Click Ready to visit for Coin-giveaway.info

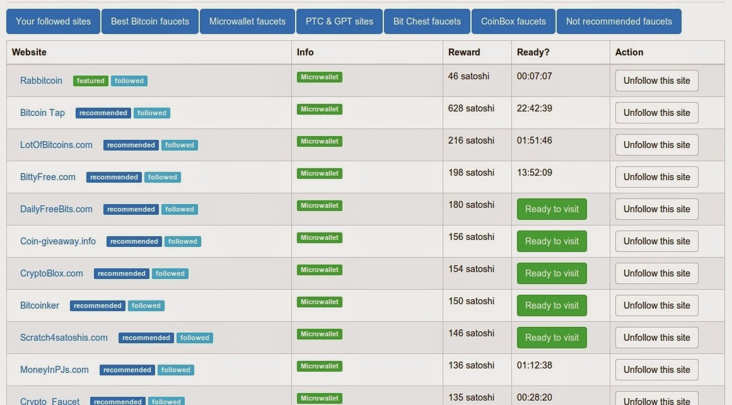pyautogui.click(x=552, y=241)
